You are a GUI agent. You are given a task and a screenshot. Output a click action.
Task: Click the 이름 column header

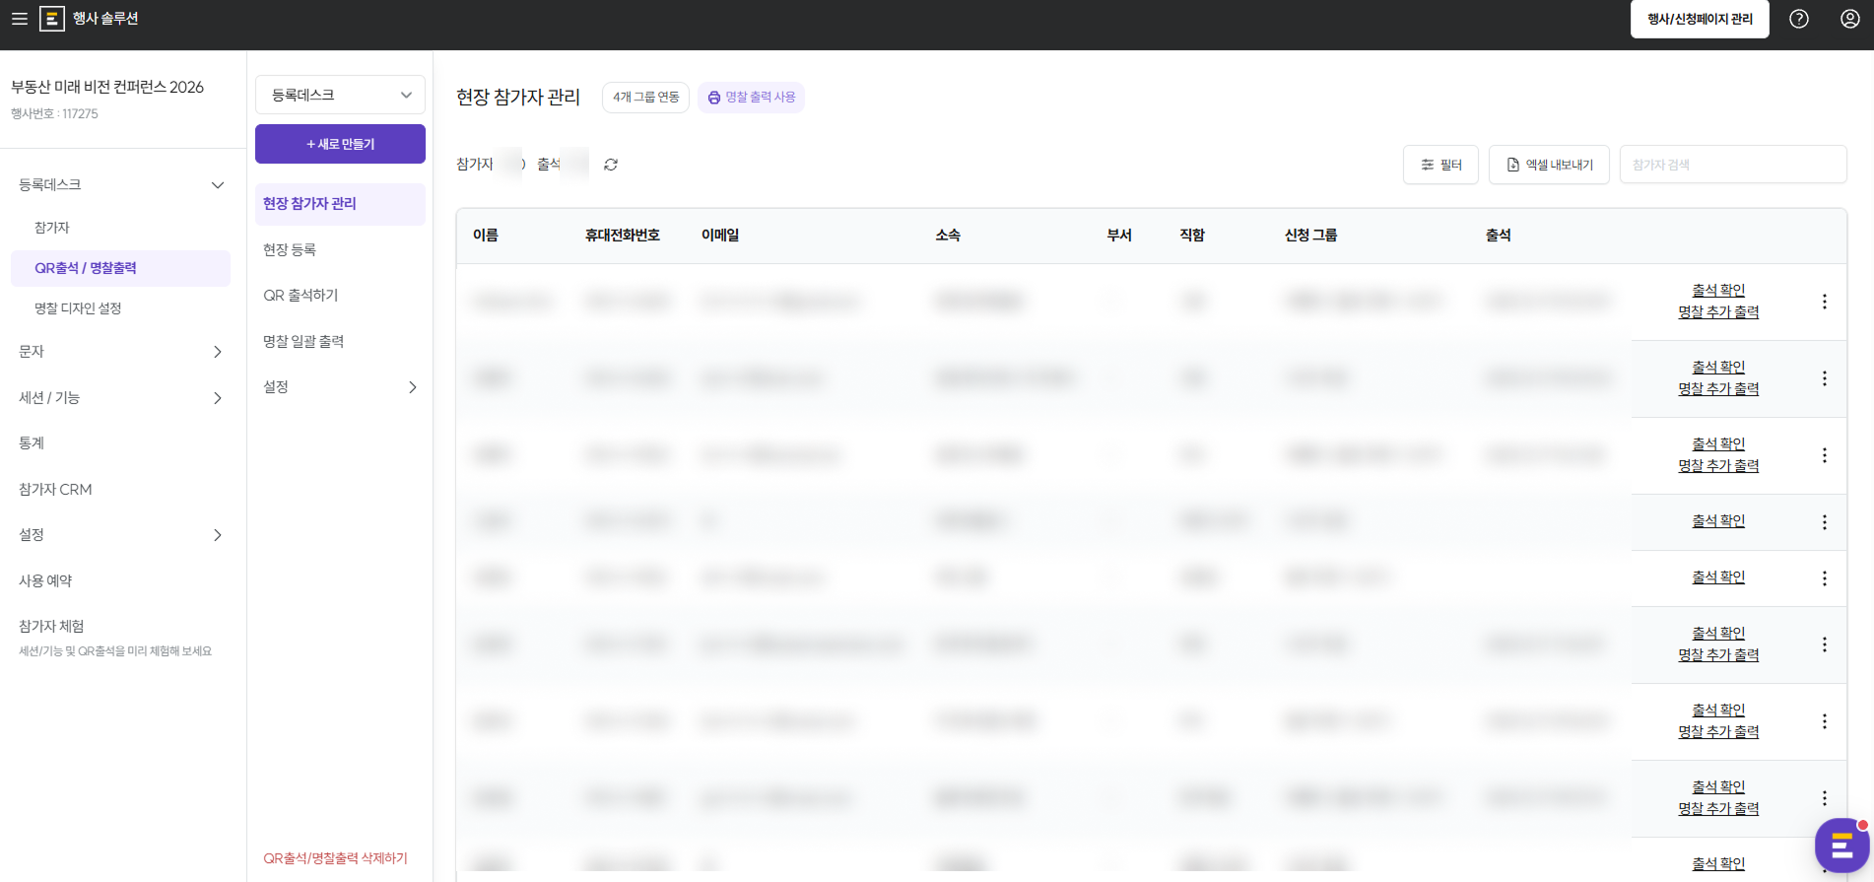coord(486,236)
